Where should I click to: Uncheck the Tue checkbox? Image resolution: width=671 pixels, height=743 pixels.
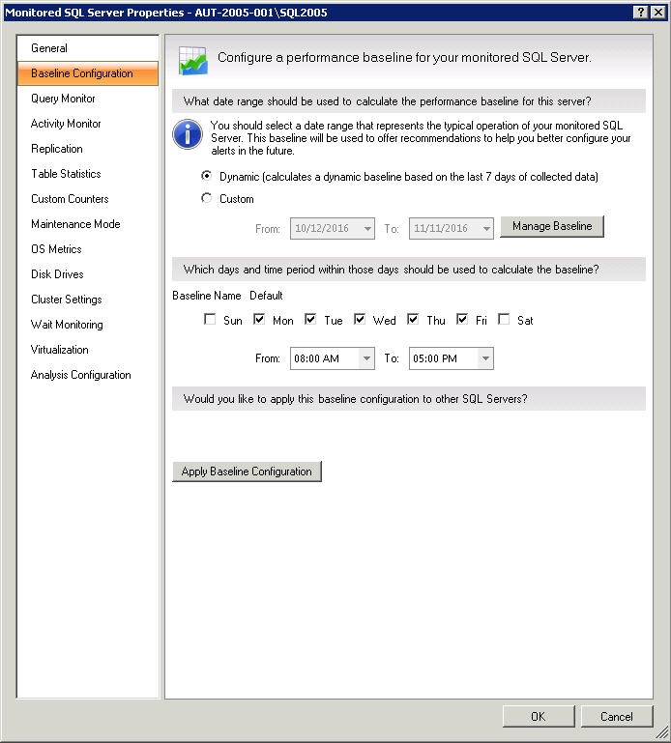point(310,319)
